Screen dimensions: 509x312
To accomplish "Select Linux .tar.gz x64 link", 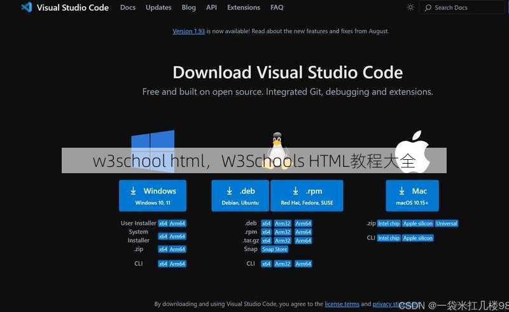I will (x=266, y=241).
